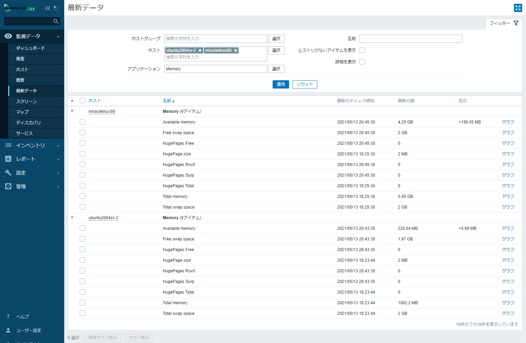Open グラフ link for Total memory of ubuntu2004sv-2
The width and height of the screenshot is (526, 343).
click(508, 303)
